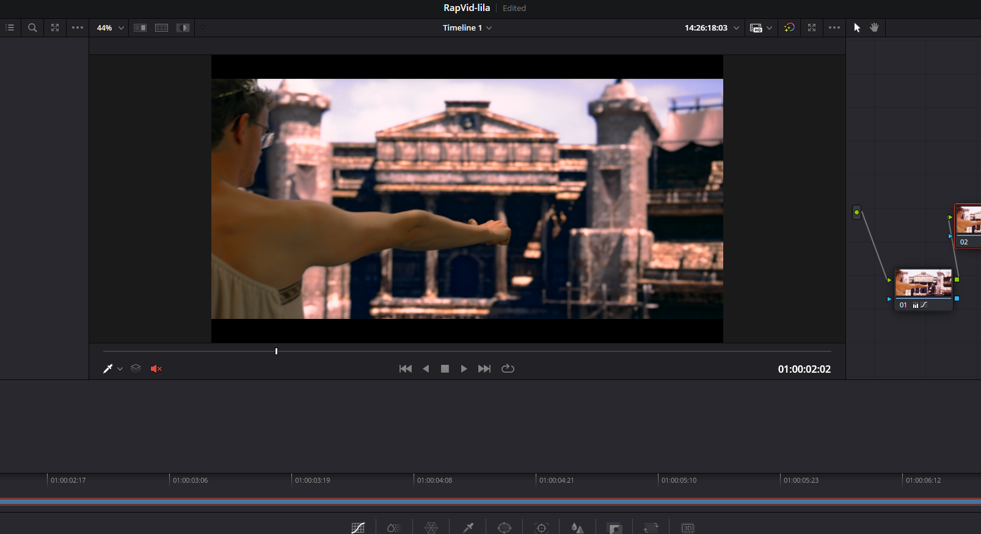Expand the viewer with the left fullscreen-arrows icon

pos(55,27)
